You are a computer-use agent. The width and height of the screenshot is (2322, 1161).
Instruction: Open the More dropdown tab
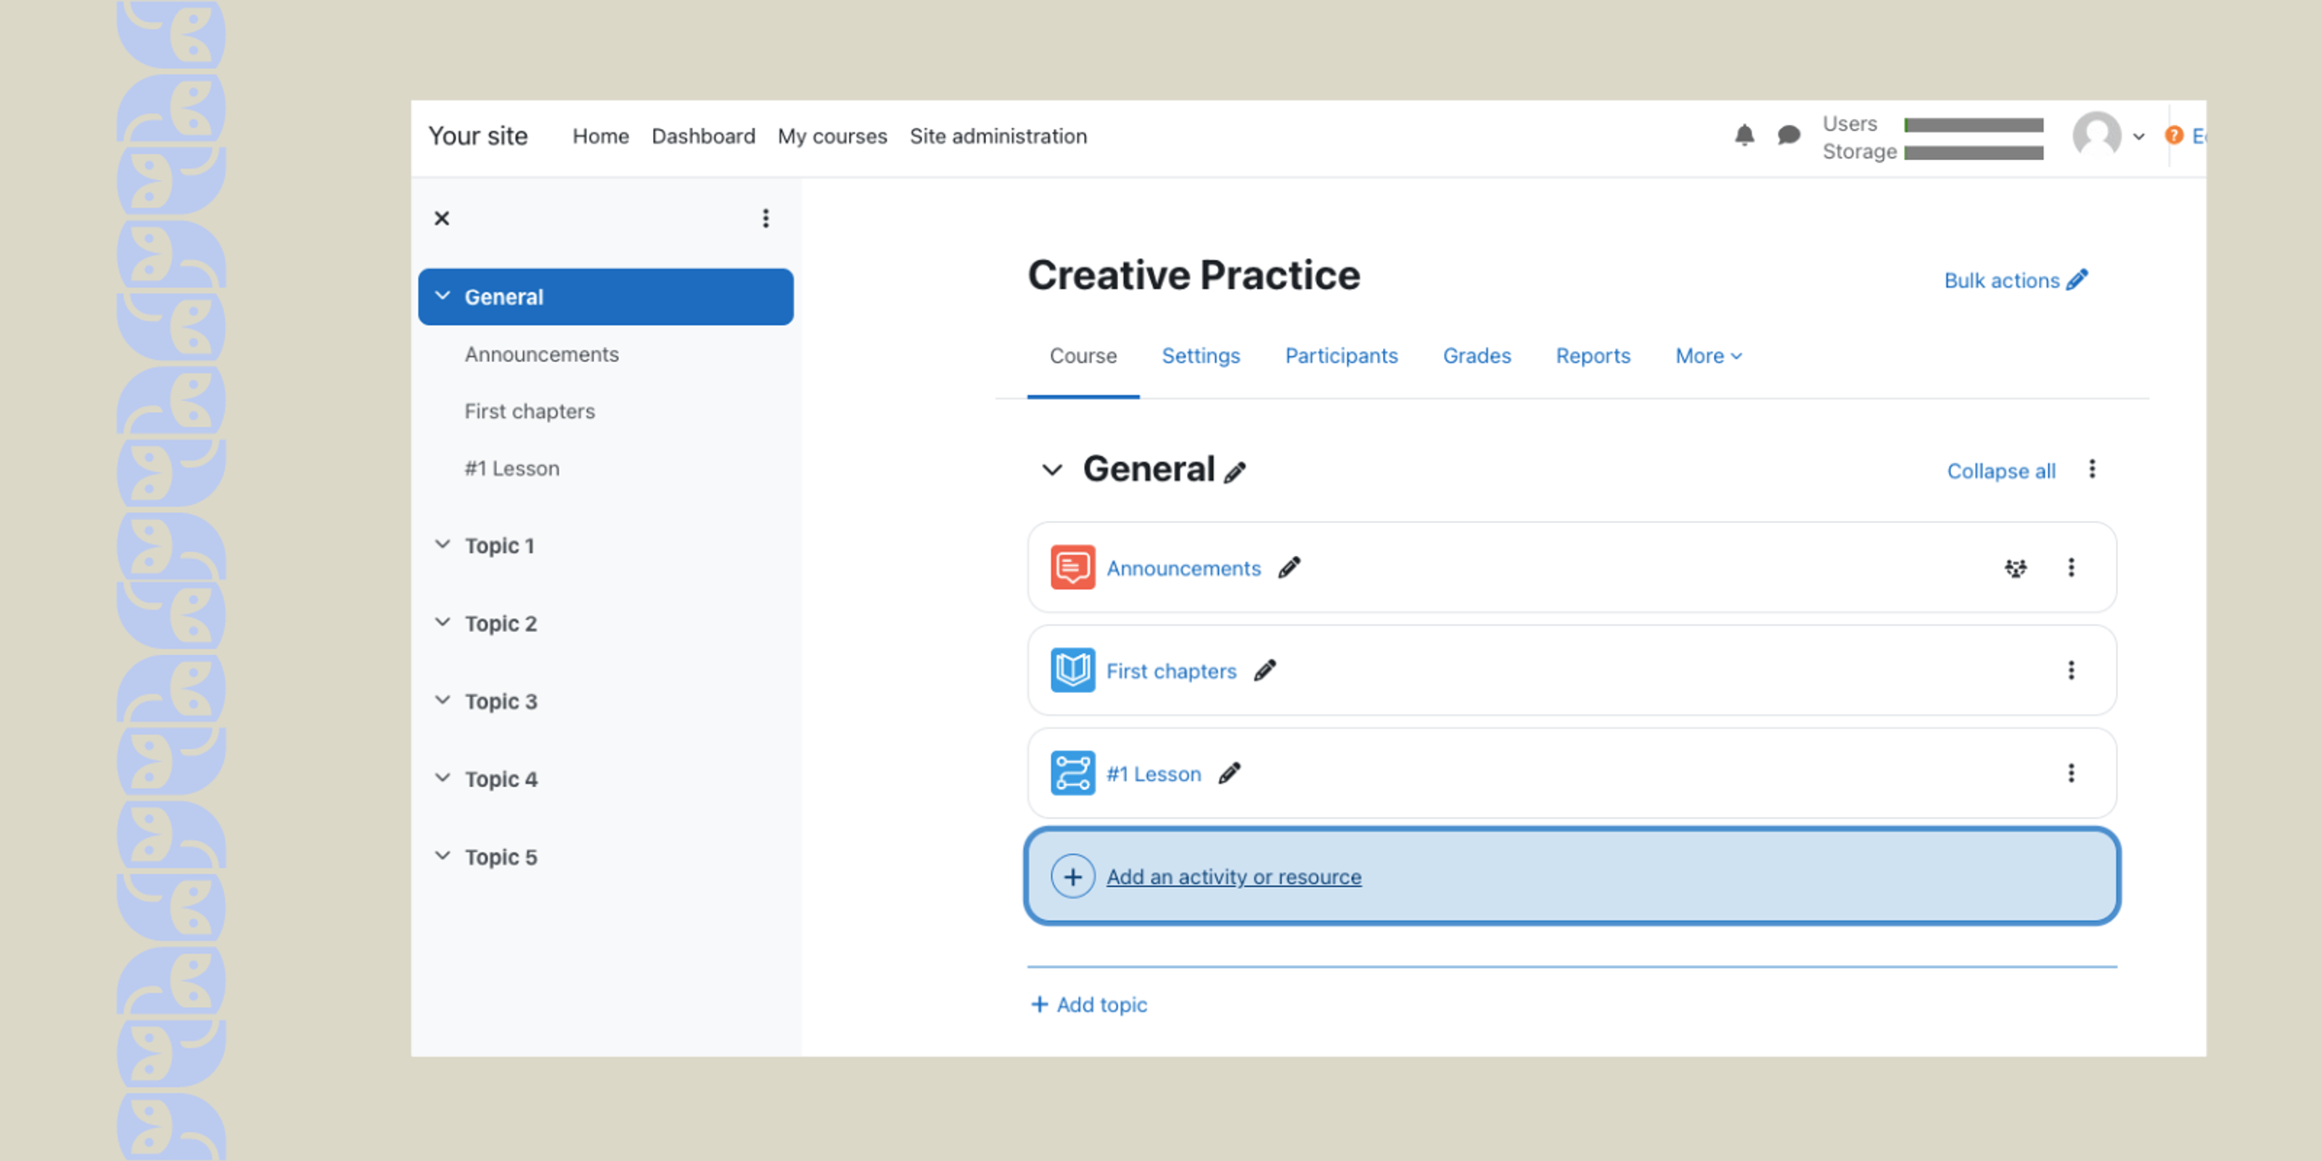pos(1708,356)
